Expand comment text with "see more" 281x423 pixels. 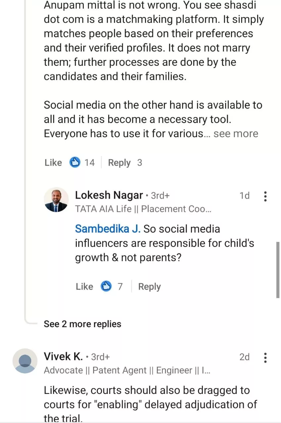(x=236, y=134)
